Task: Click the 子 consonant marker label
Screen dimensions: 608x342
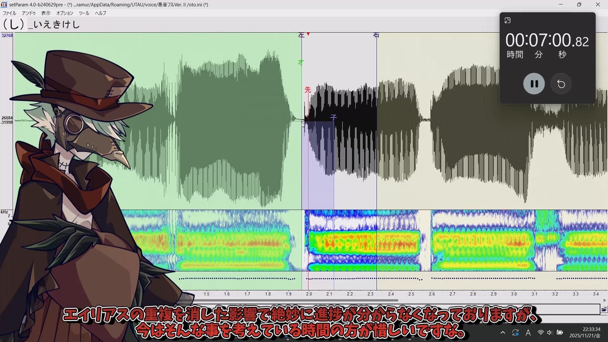Action: [333, 117]
